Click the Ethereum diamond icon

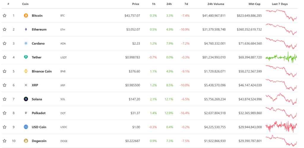26,30
